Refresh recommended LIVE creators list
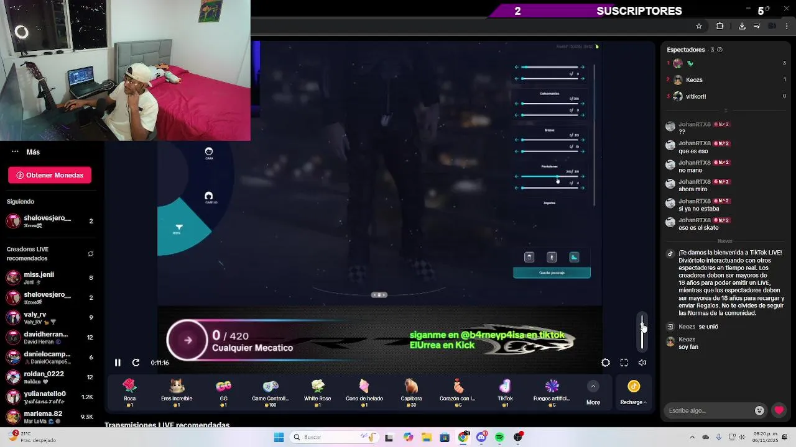Viewport: 796px width, 447px height. click(x=90, y=254)
